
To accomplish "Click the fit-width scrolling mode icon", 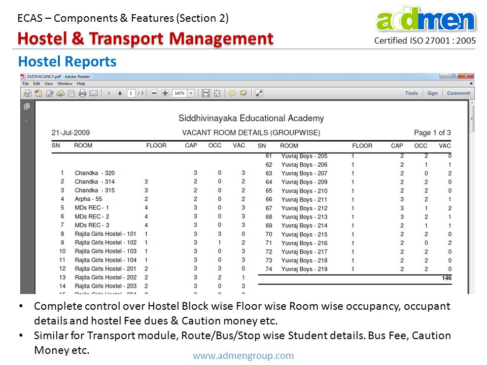I will pyautogui.click(x=205, y=93).
